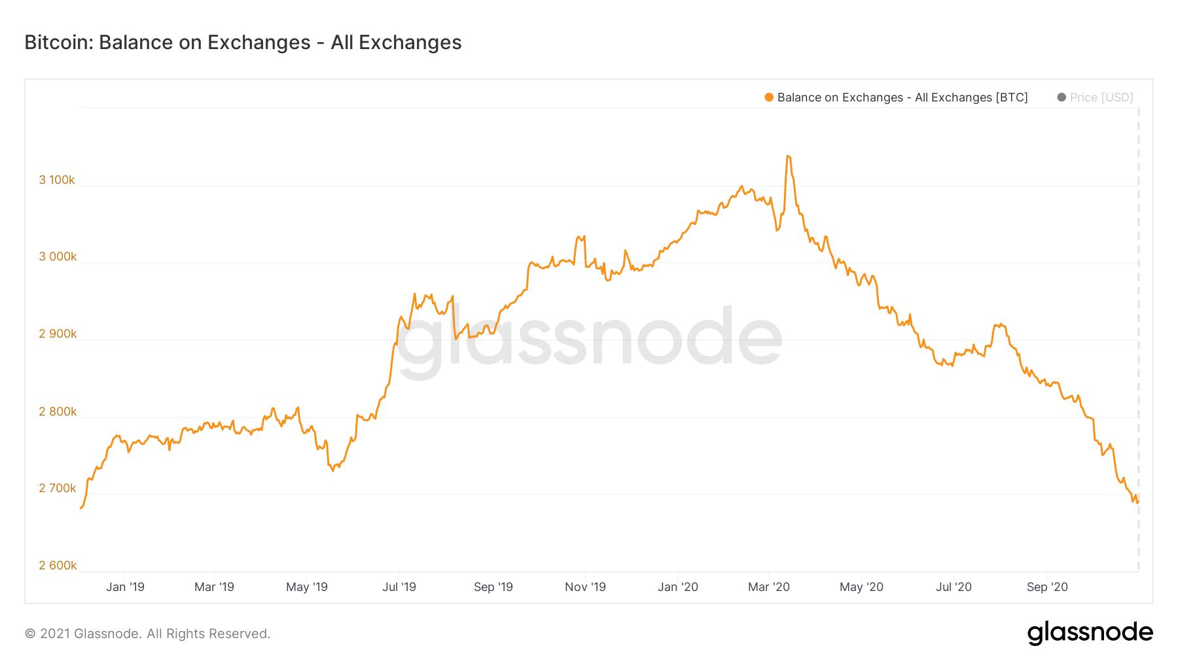
Task: Click the orange Balance on Exchanges legend dot
Action: pyautogui.click(x=769, y=98)
